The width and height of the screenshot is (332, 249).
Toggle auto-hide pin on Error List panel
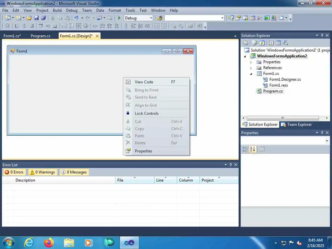click(231, 164)
